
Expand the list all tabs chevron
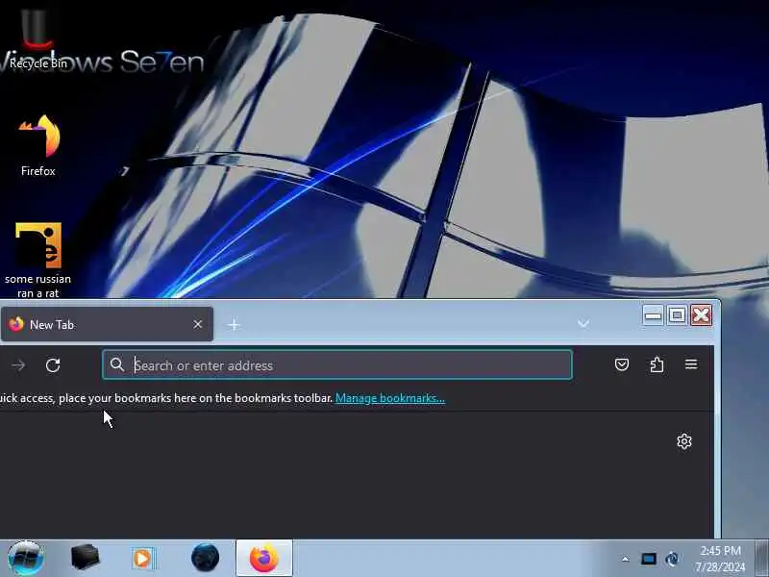coord(583,324)
